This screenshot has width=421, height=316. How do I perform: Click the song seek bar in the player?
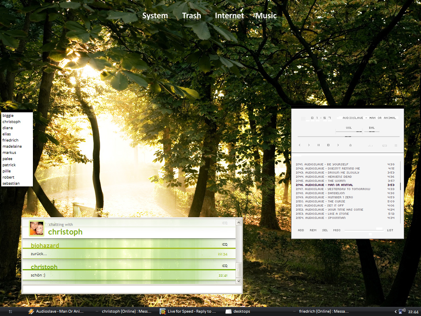pos(349,137)
